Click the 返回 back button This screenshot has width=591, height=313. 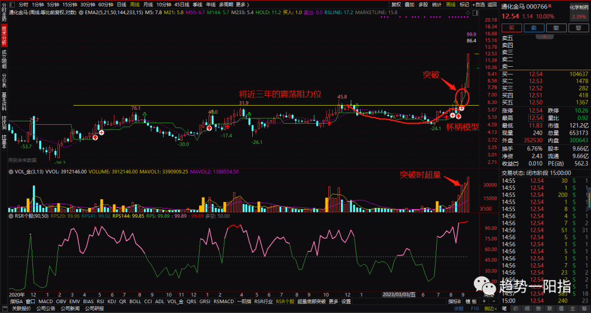493,4
